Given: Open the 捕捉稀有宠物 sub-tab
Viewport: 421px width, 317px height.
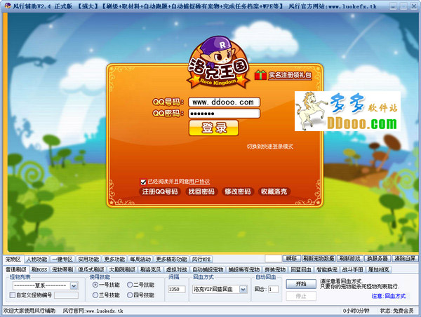Looking at the screenshot, I should pos(243,269).
